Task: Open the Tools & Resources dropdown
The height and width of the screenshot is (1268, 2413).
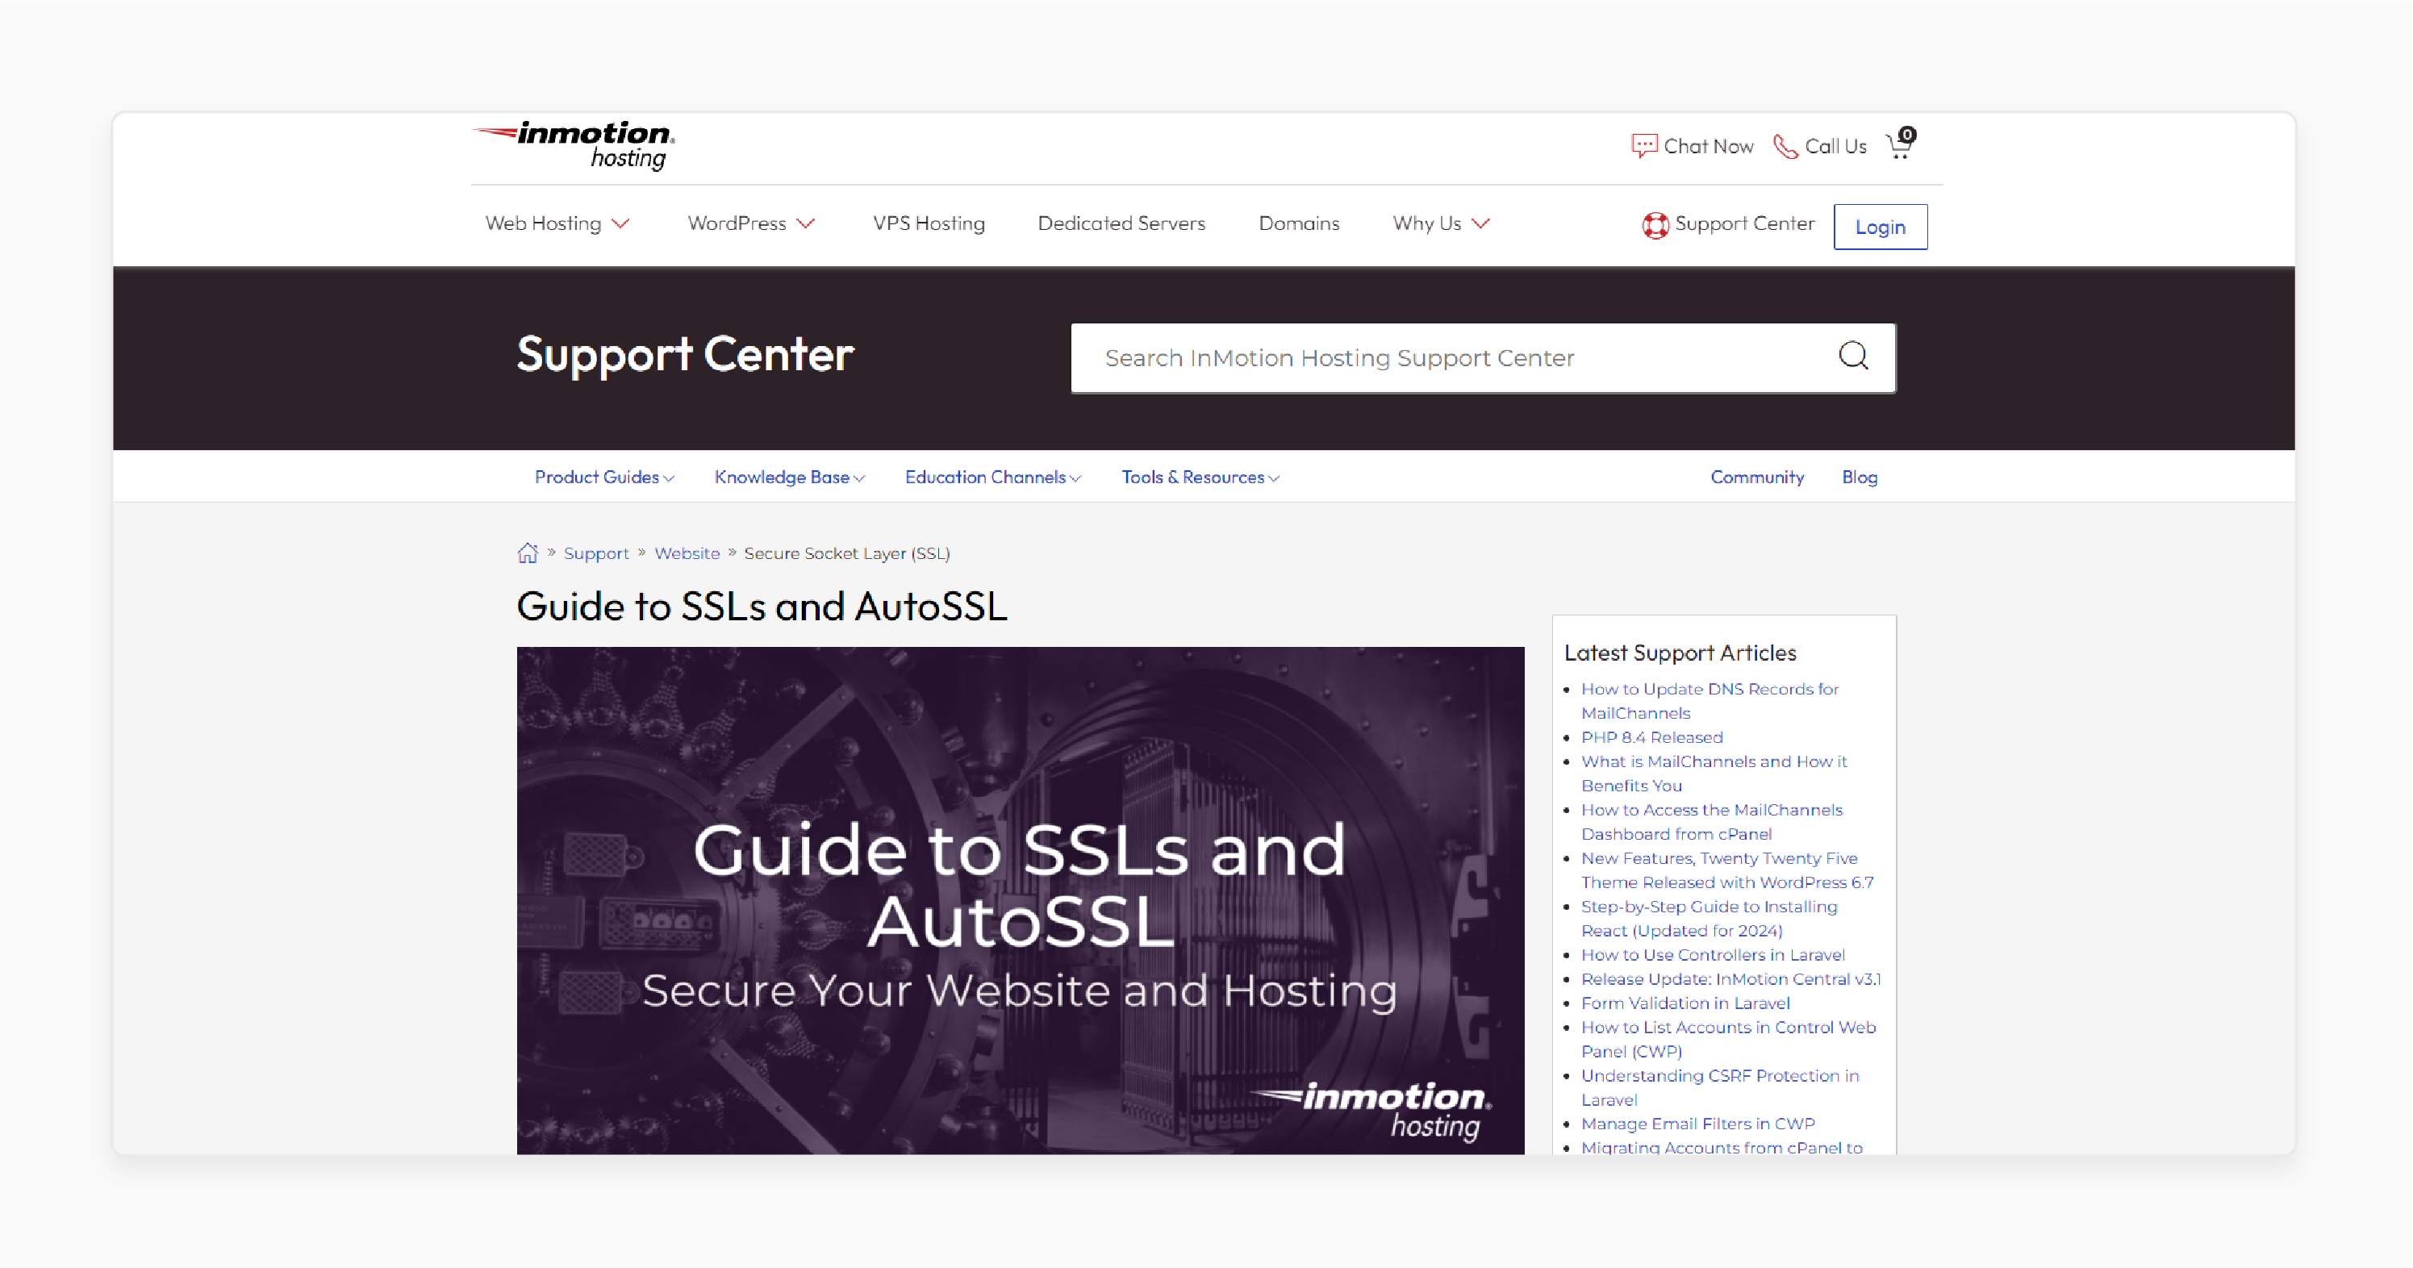Action: click(1200, 477)
